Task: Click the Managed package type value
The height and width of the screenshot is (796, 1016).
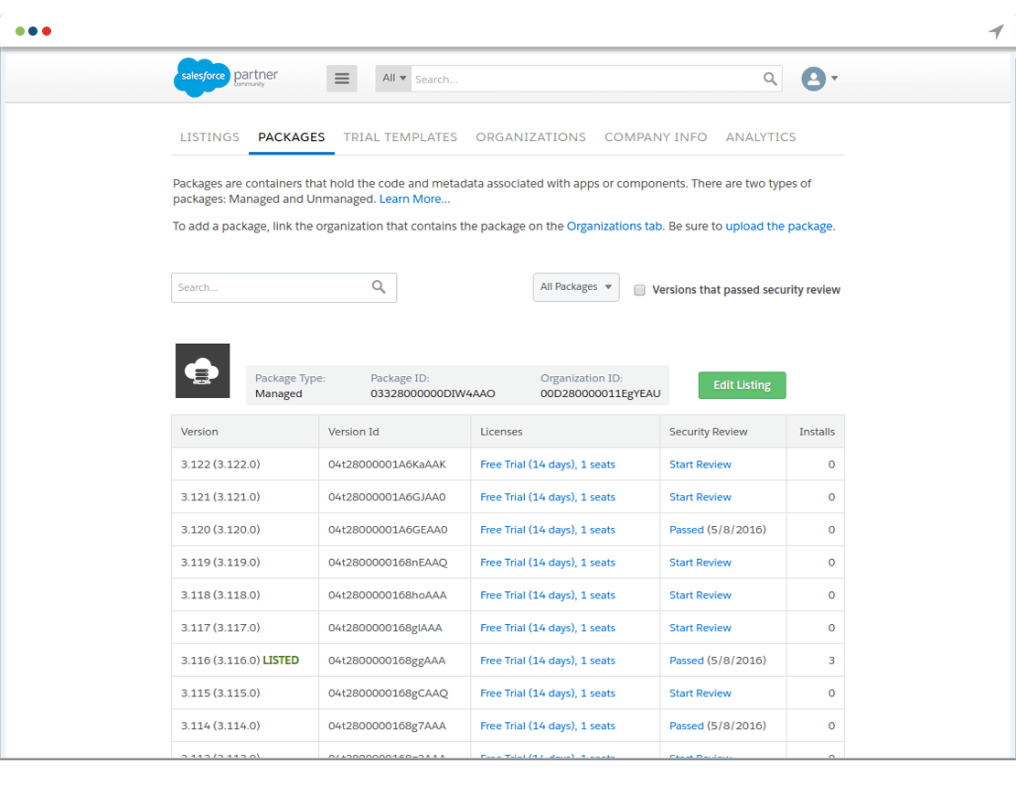Action: (x=279, y=393)
